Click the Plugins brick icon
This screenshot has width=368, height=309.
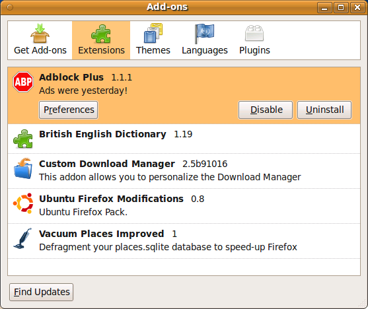pyautogui.click(x=254, y=33)
